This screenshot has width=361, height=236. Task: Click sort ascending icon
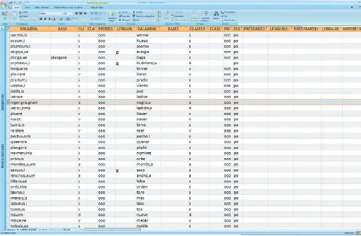pyautogui.click(x=159, y=12)
